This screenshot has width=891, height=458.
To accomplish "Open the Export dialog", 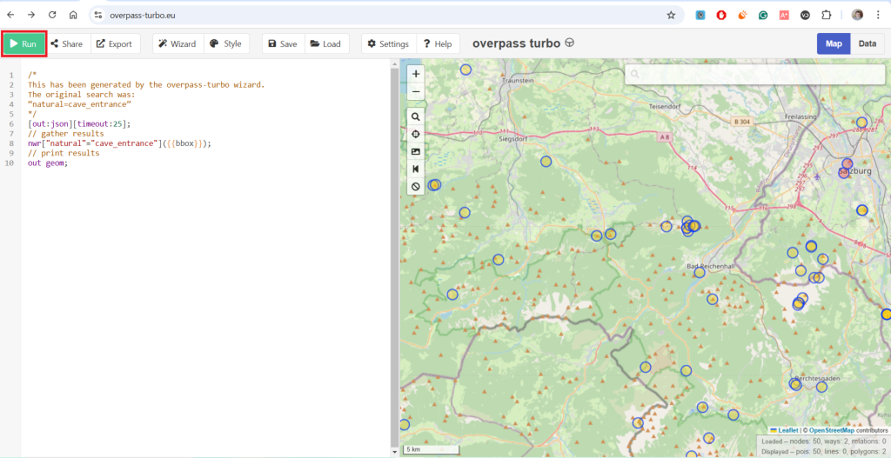I will point(114,43).
